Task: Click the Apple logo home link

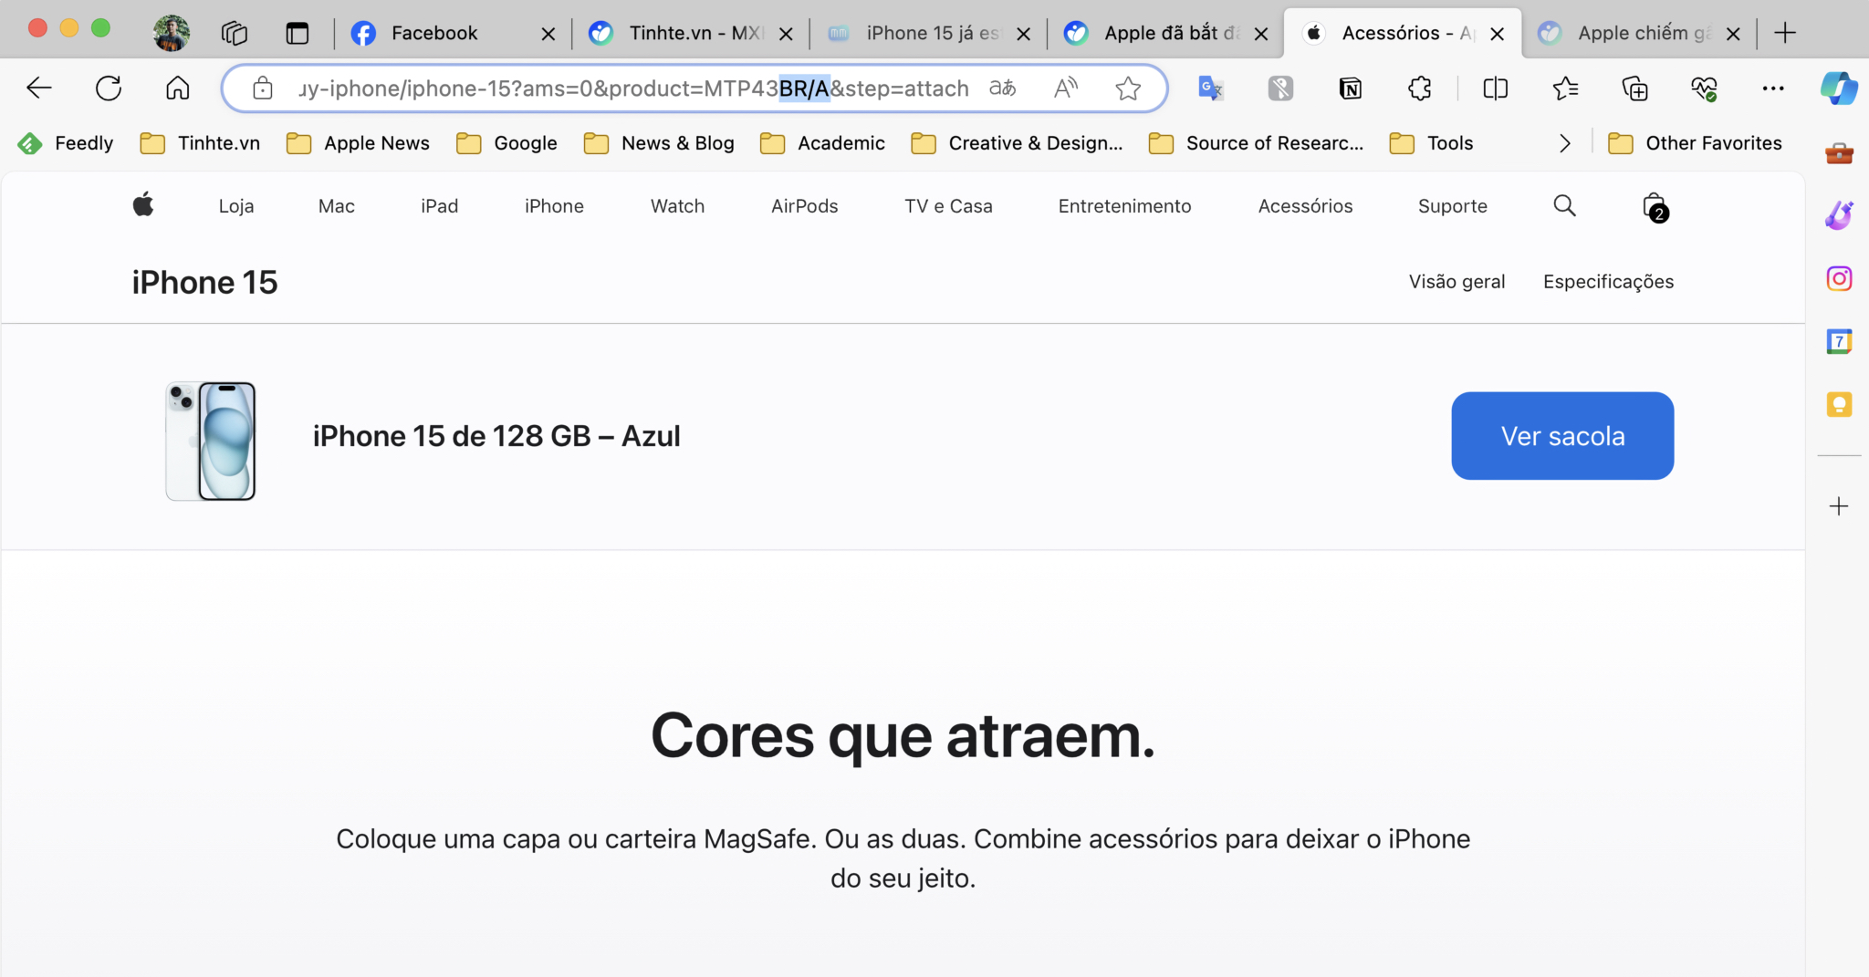Action: tap(143, 205)
